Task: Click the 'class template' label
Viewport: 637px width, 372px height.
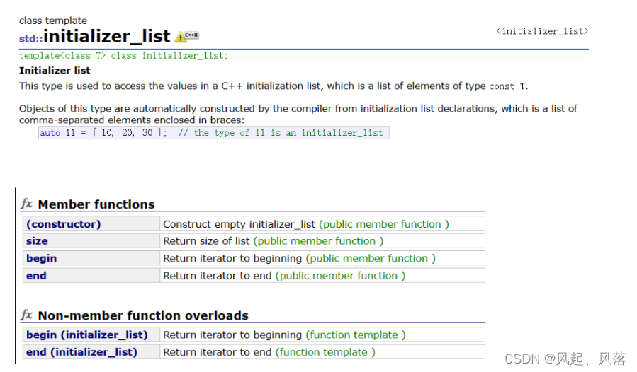Action: click(53, 21)
